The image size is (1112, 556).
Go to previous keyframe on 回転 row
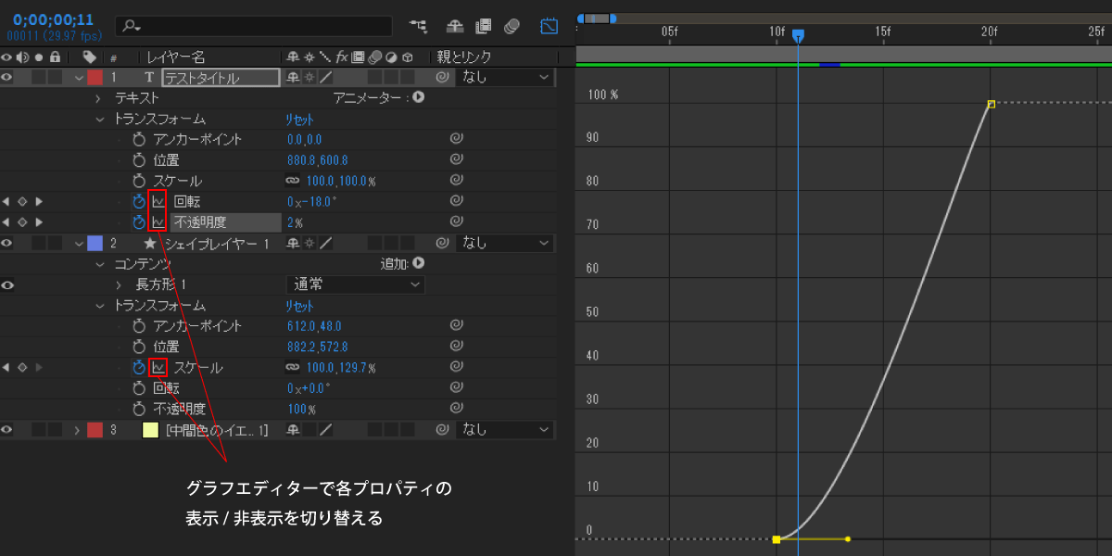(x=6, y=201)
